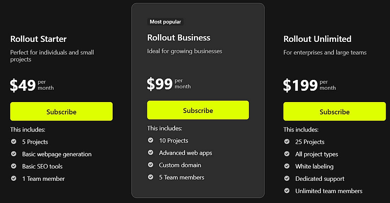Click the $49 per month price
The height and width of the screenshot is (203, 390).
[32, 85]
